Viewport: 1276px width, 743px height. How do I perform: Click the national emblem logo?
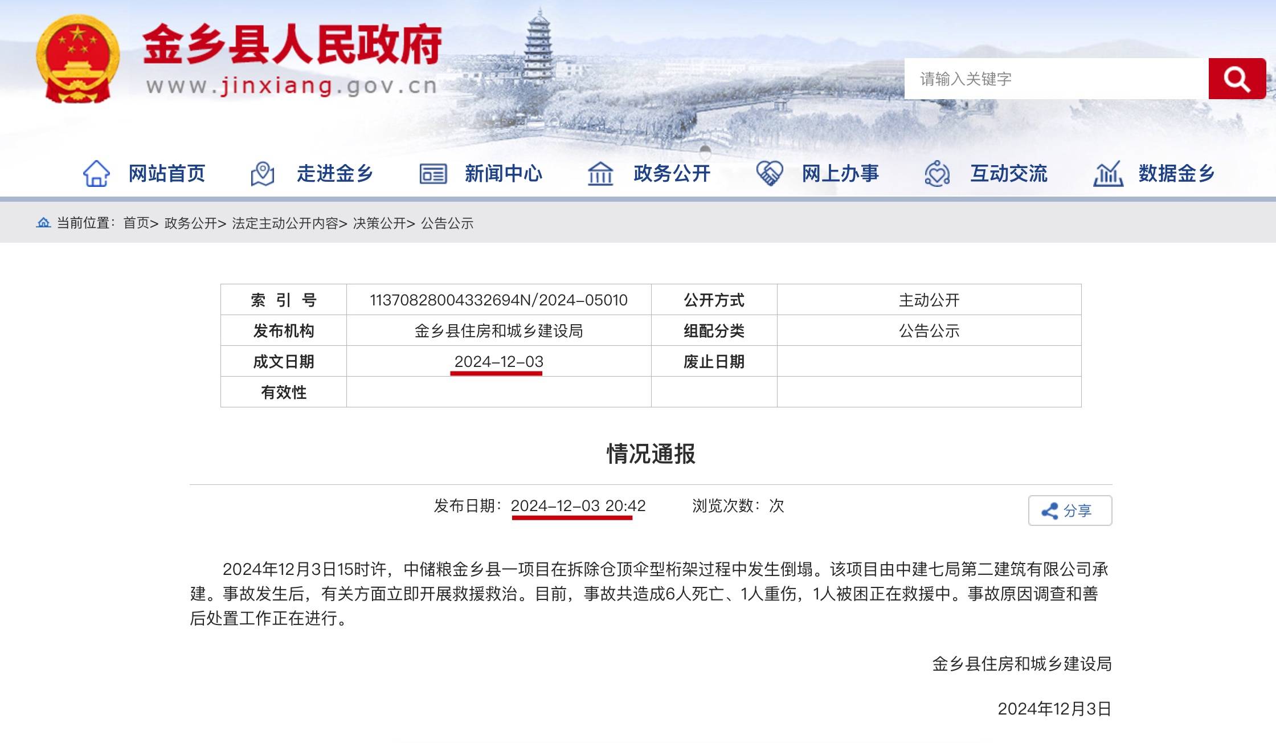[77, 59]
